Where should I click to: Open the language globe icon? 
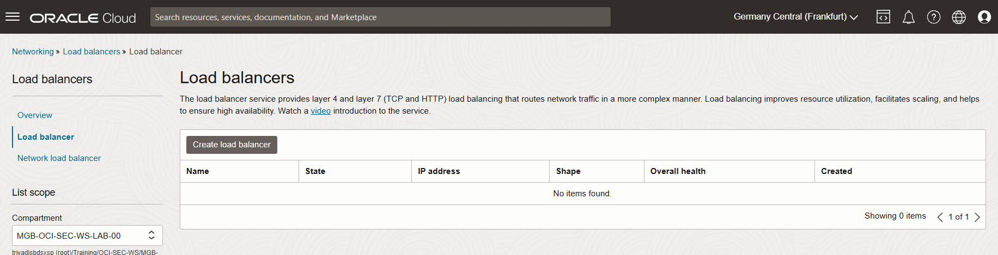[959, 17]
